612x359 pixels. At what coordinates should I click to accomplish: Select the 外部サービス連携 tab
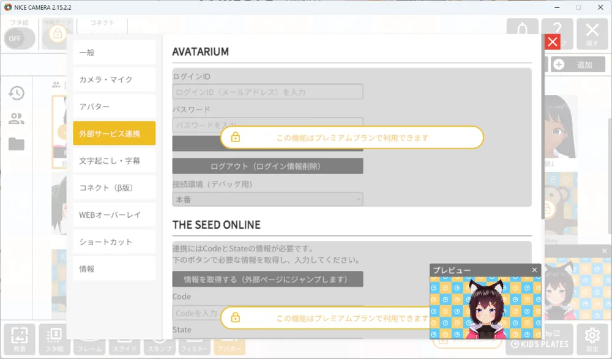coord(114,133)
